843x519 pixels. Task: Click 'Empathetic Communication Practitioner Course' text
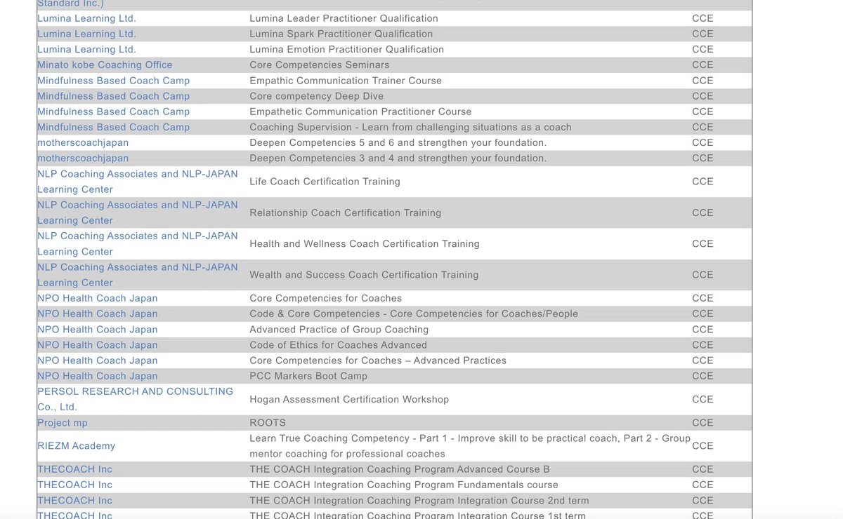point(360,112)
